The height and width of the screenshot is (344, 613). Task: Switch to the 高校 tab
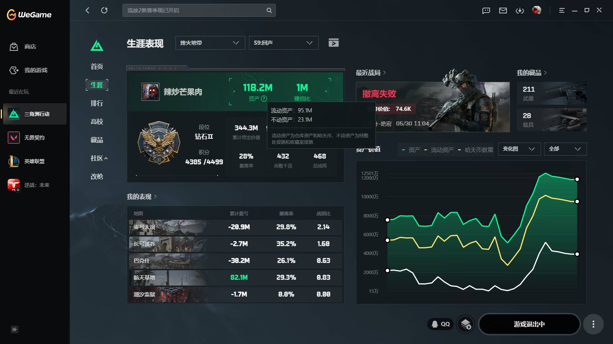97,122
